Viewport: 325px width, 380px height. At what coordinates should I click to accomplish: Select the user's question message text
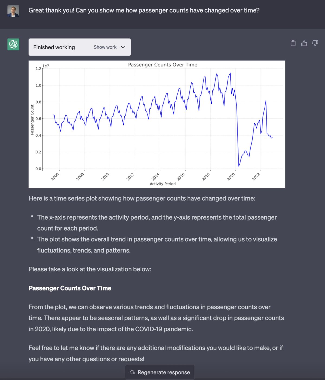144,10
